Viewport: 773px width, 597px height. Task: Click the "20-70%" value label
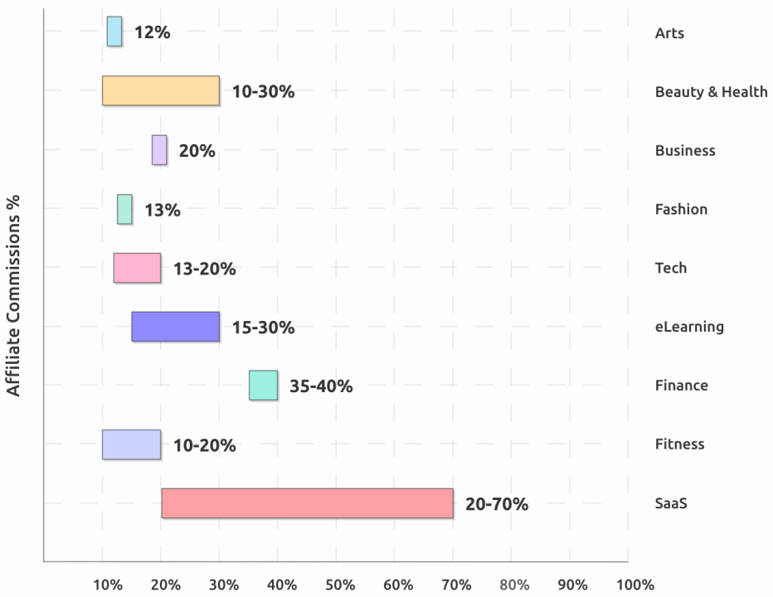[x=497, y=504]
